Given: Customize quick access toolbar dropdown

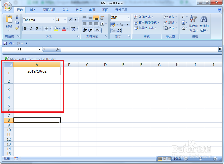Looking at the screenshot, I should point(26,43).
